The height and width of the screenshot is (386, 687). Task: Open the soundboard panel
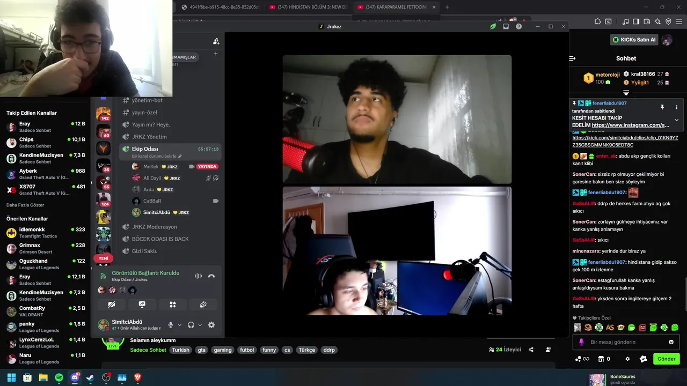pyautogui.click(x=203, y=305)
